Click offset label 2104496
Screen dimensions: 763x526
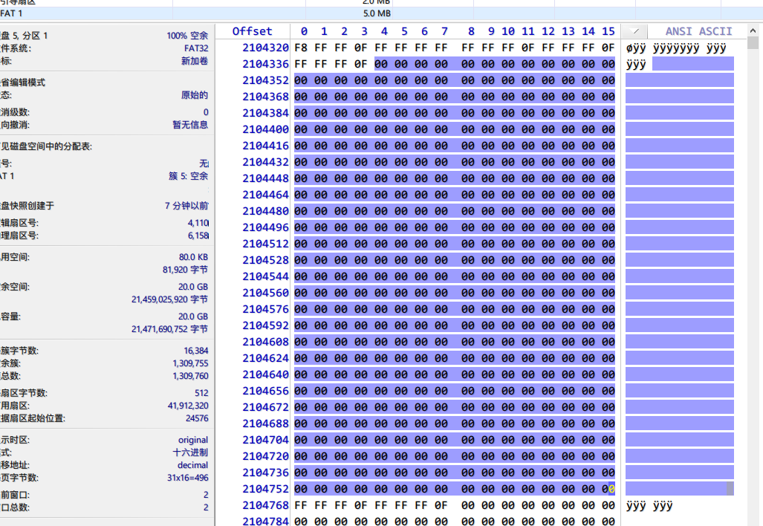(265, 227)
